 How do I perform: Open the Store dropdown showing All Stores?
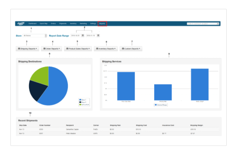pos(35,36)
